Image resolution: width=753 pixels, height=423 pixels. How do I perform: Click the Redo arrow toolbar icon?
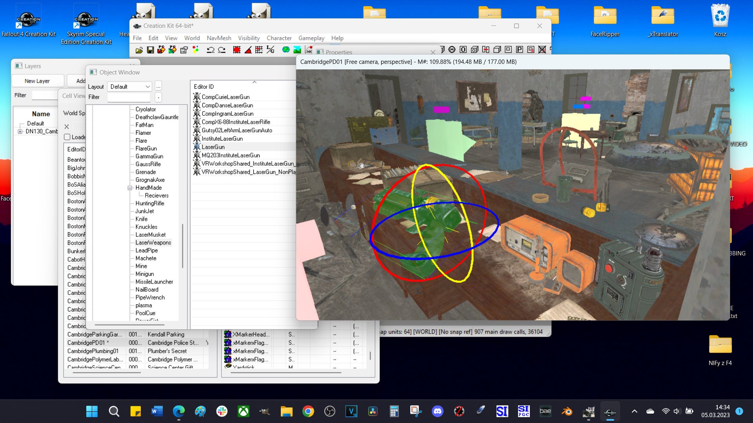222,50
